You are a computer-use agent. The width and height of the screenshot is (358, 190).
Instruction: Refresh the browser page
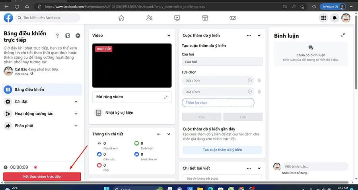click(17, 7)
